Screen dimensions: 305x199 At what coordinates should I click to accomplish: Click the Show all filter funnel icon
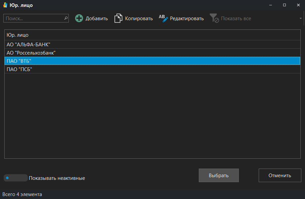coord(214,19)
